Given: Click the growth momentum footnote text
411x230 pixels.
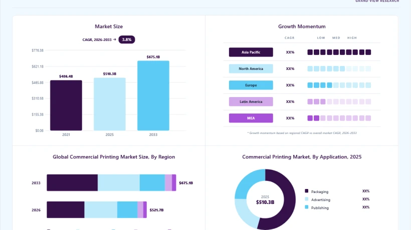Looking at the screenshot, I should (x=302, y=133).
